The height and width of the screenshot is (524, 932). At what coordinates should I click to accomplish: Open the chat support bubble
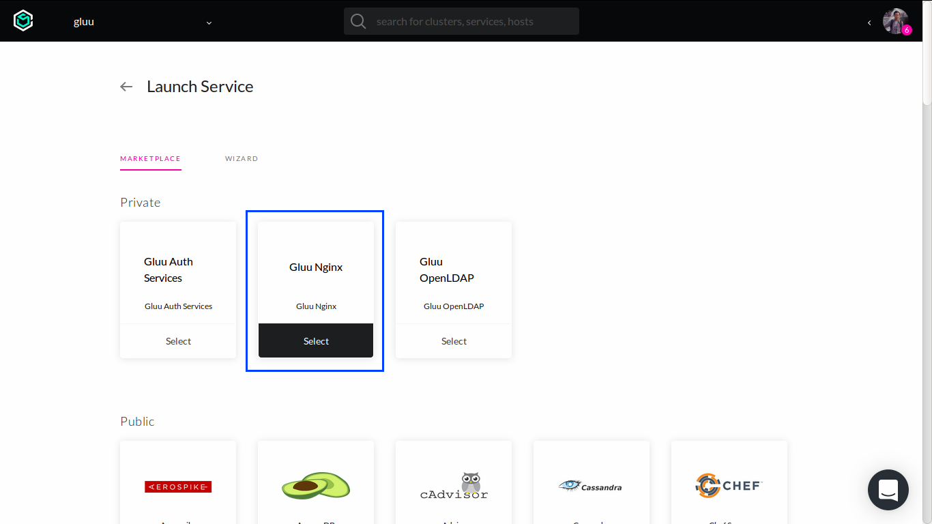[x=888, y=490]
